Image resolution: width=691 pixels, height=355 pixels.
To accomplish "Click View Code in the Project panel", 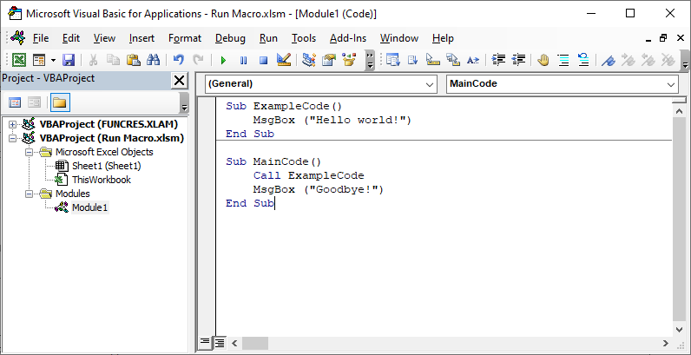I will (15, 103).
